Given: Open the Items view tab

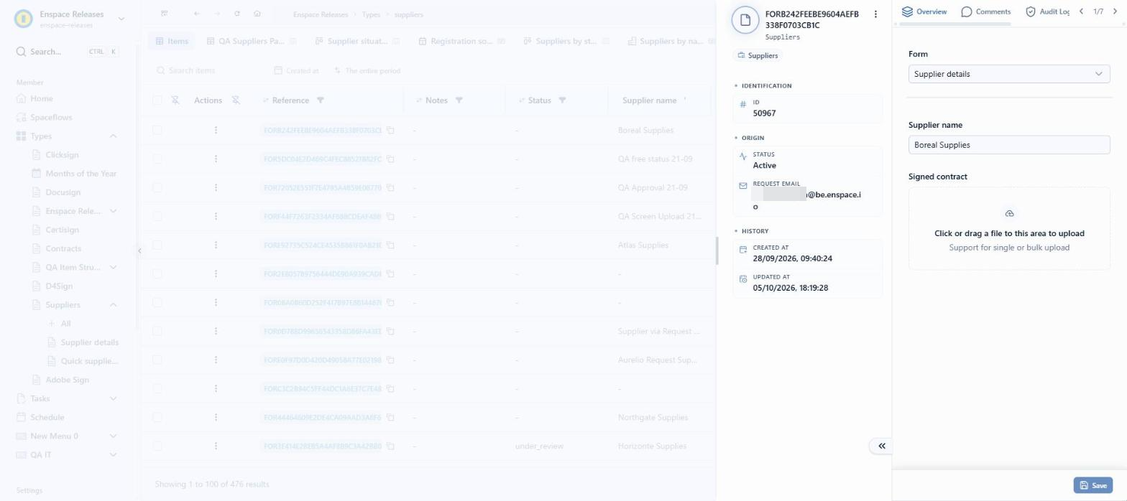Looking at the screenshot, I should (171, 42).
